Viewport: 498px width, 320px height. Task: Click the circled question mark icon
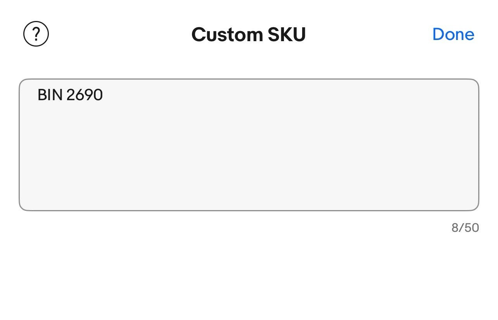coord(36,34)
